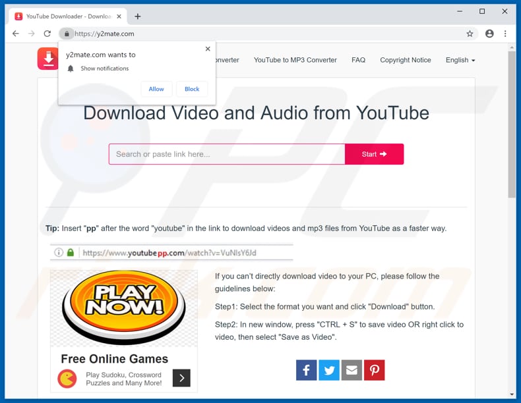Open the FAQ page
521x403 pixels.
point(358,60)
